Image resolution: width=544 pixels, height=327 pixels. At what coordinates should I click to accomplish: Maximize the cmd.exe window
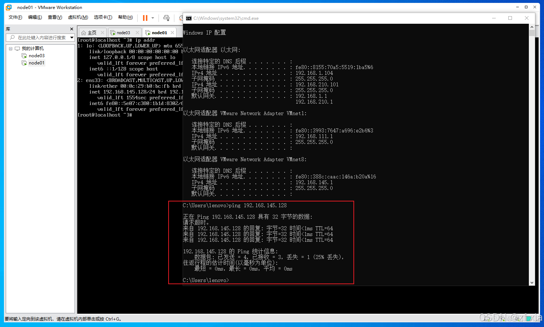tap(510, 18)
